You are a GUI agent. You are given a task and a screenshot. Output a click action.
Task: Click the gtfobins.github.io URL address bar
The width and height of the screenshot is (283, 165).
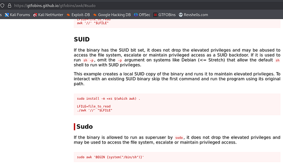pyautogui.click(x=55, y=6)
